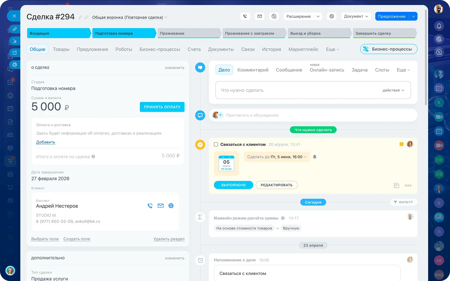Open the Документ dropdown

(x=356, y=16)
